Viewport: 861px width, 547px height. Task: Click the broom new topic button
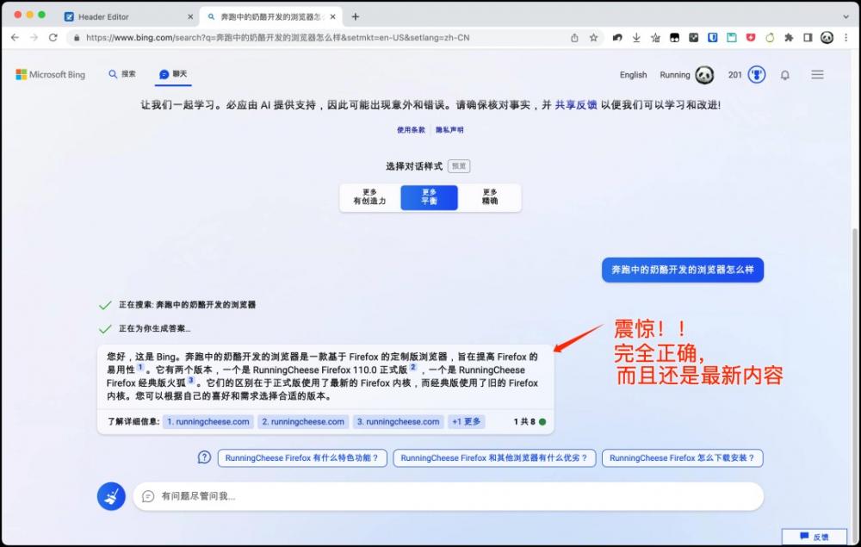pyautogui.click(x=111, y=496)
